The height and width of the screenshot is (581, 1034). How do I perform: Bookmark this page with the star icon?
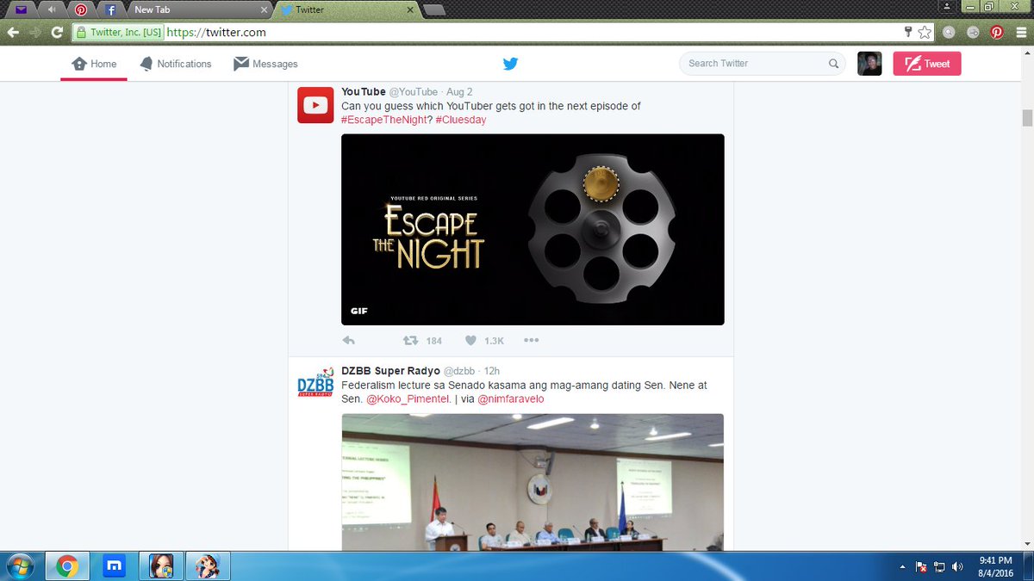(925, 33)
